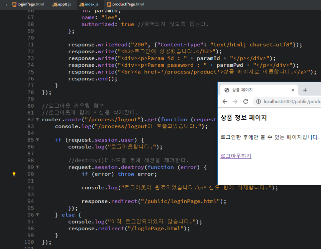The image size is (321, 249).
Task: Click the authorized keyword on line 68
Action: (x=98, y=24)
